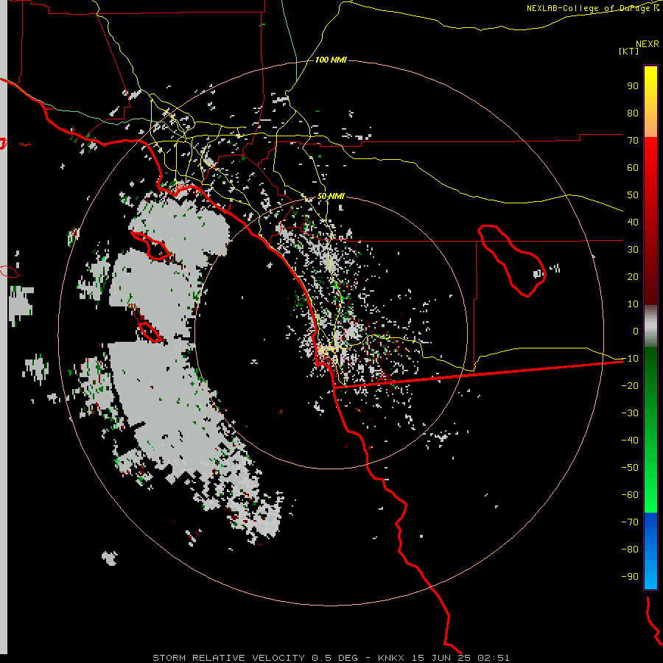Select the "90" value on the velocity scale
Image resolution: width=663 pixels, height=663 pixels.
point(633,86)
